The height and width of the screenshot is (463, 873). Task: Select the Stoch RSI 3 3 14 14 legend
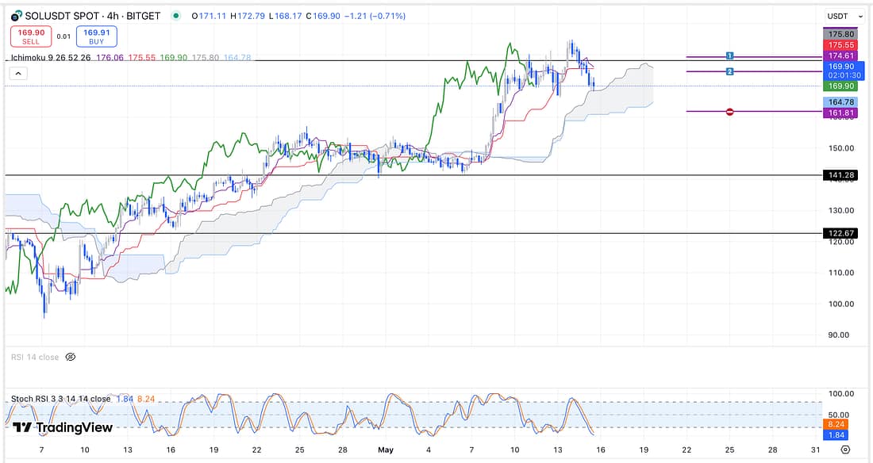(60, 399)
